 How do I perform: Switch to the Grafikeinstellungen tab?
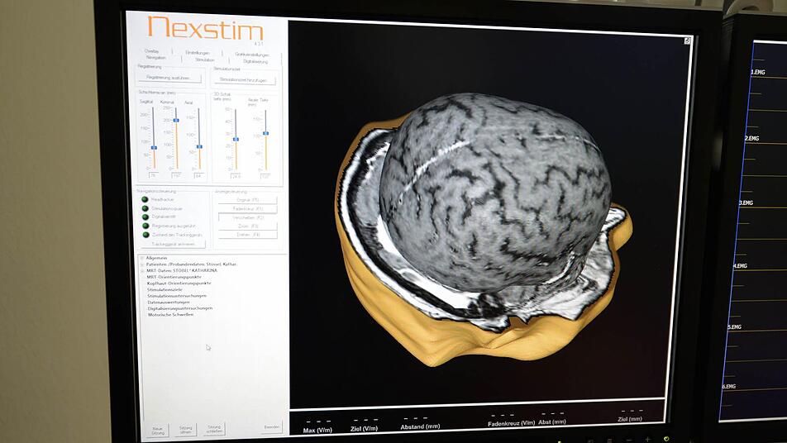252,55
